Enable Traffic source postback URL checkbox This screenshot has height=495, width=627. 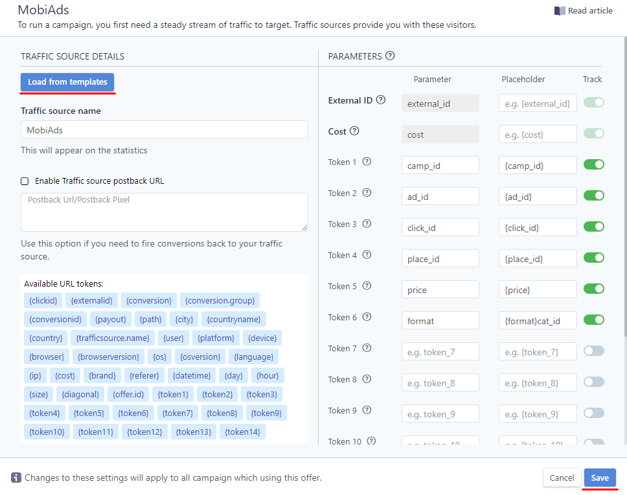(x=25, y=181)
